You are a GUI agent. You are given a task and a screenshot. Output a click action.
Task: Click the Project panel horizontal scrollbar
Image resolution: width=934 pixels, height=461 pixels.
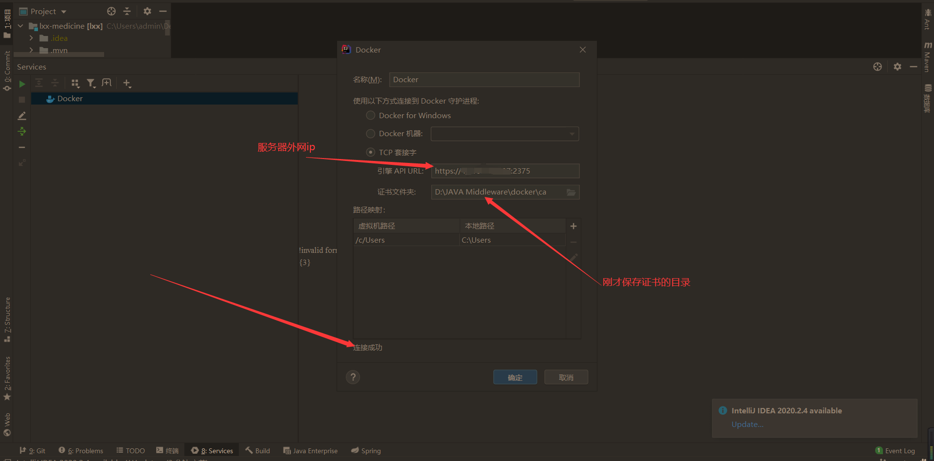click(59, 54)
